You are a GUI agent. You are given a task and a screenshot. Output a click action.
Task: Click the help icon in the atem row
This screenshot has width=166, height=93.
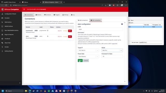coord(37,36)
